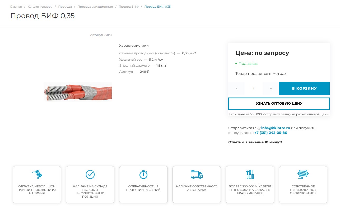Open the info@kkintro.ru email link
340x209 pixels.
(x=276, y=128)
